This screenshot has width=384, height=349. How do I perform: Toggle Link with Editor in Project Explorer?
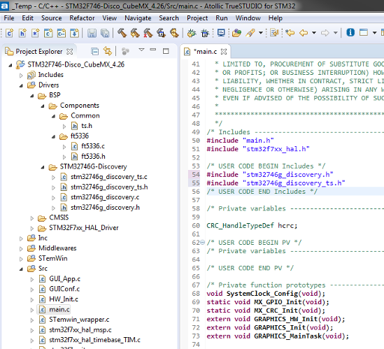pyautogui.click(x=107, y=51)
